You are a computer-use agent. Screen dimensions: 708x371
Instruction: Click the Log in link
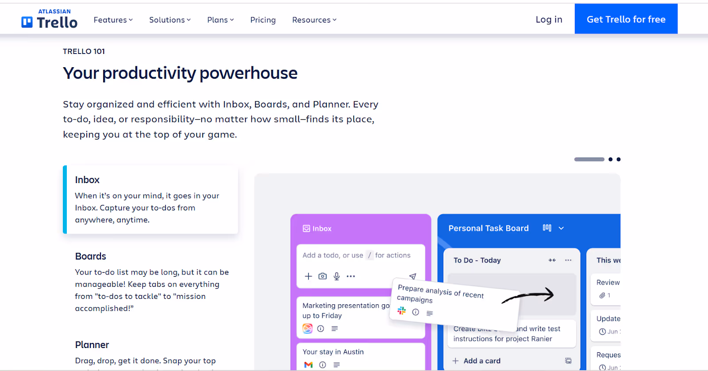coord(549,19)
